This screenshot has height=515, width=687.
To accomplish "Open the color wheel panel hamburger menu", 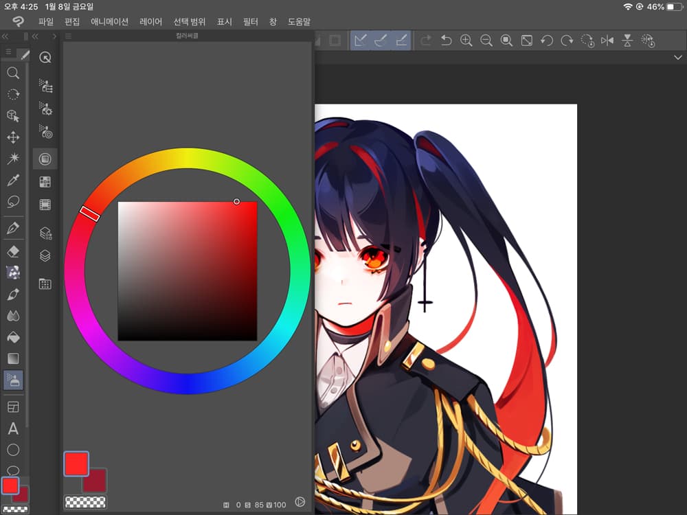I will (x=69, y=36).
